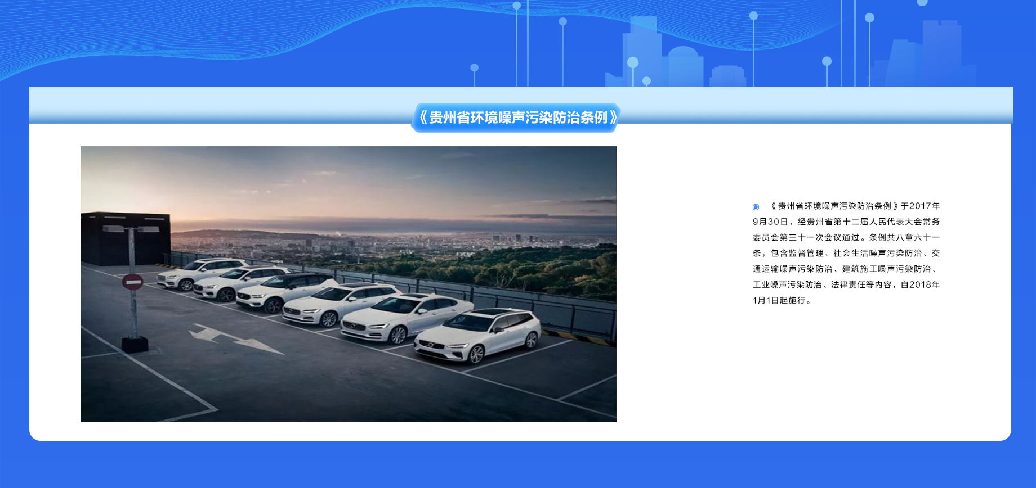The height and width of the screenshot is (488, 1036).
Task: Click text line '工业噪声污染防治、法律责任等内容，自2018年'
Action: click(846, 284)
